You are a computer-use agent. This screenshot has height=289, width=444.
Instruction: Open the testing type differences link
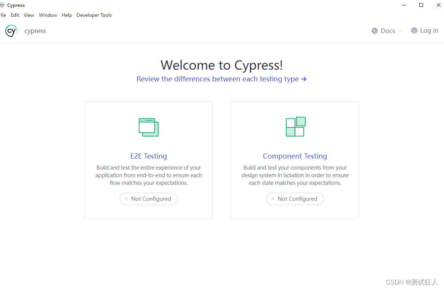(221, 79)
